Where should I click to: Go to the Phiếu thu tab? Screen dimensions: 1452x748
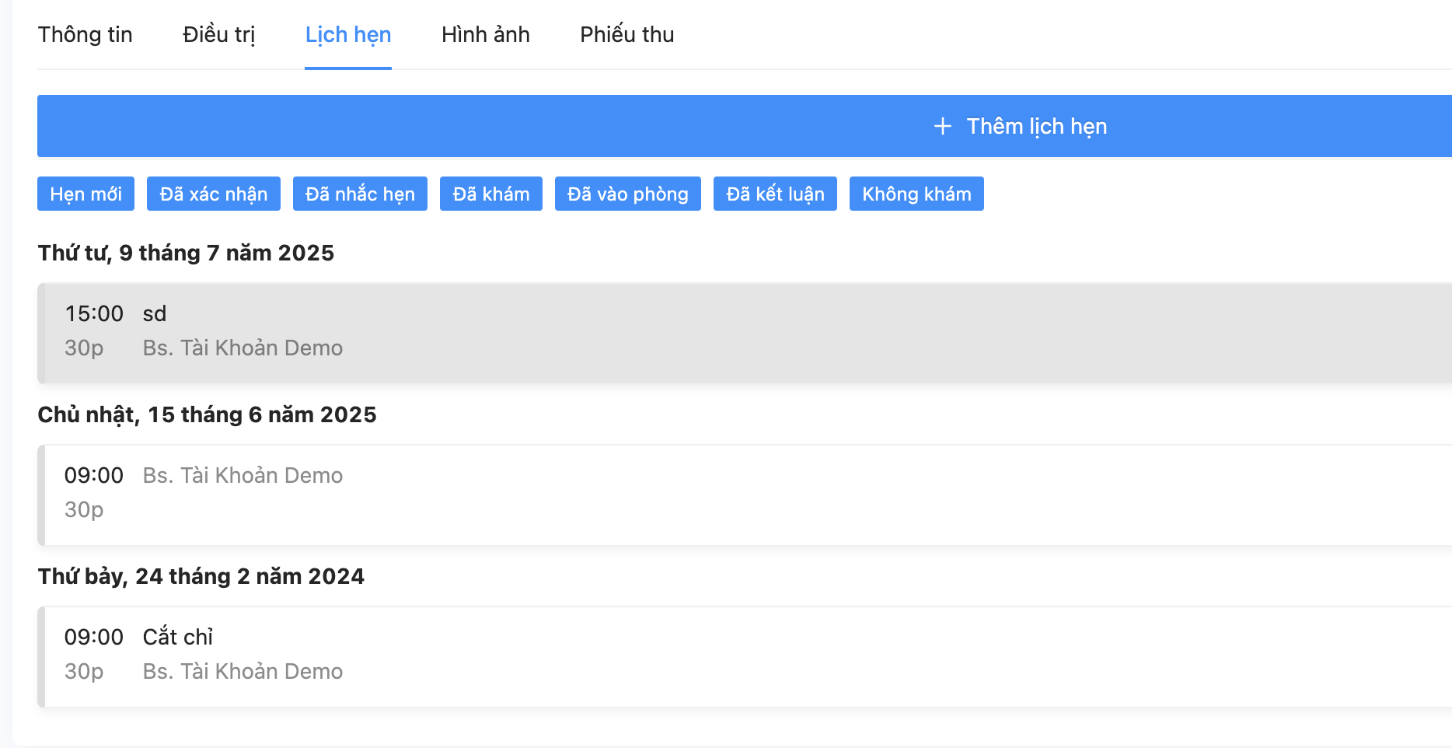(x=627, y=35)
